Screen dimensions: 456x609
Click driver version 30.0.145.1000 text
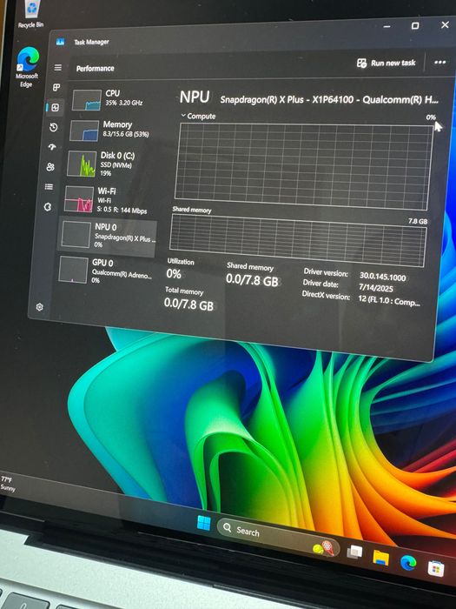point(382,277)
